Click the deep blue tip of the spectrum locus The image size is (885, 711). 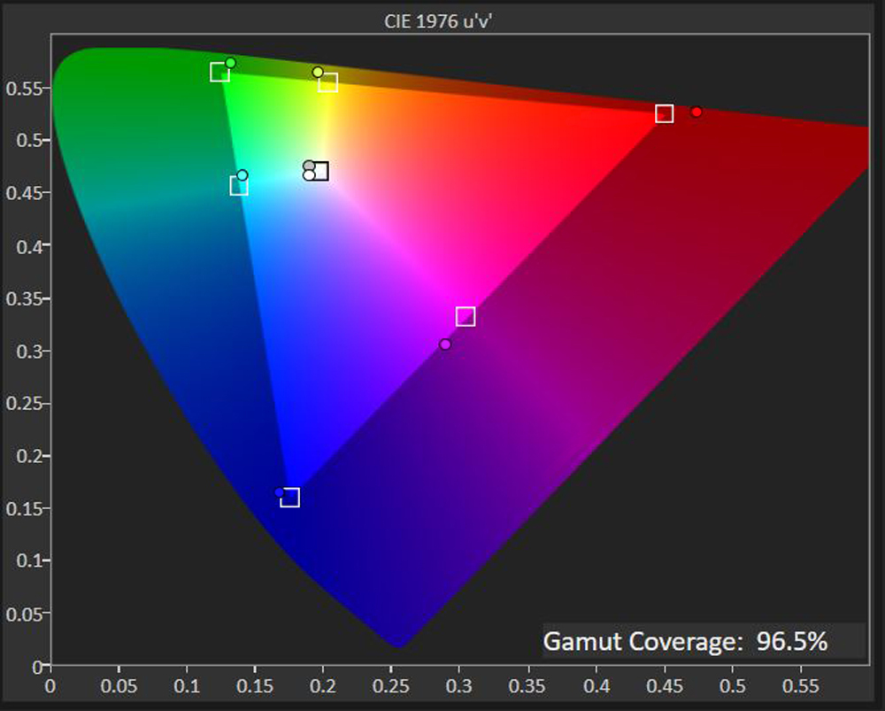coord(396,646)
